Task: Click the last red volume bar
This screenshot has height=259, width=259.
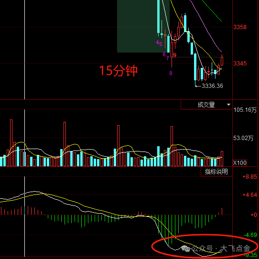Action: click(x=222, y=159)
